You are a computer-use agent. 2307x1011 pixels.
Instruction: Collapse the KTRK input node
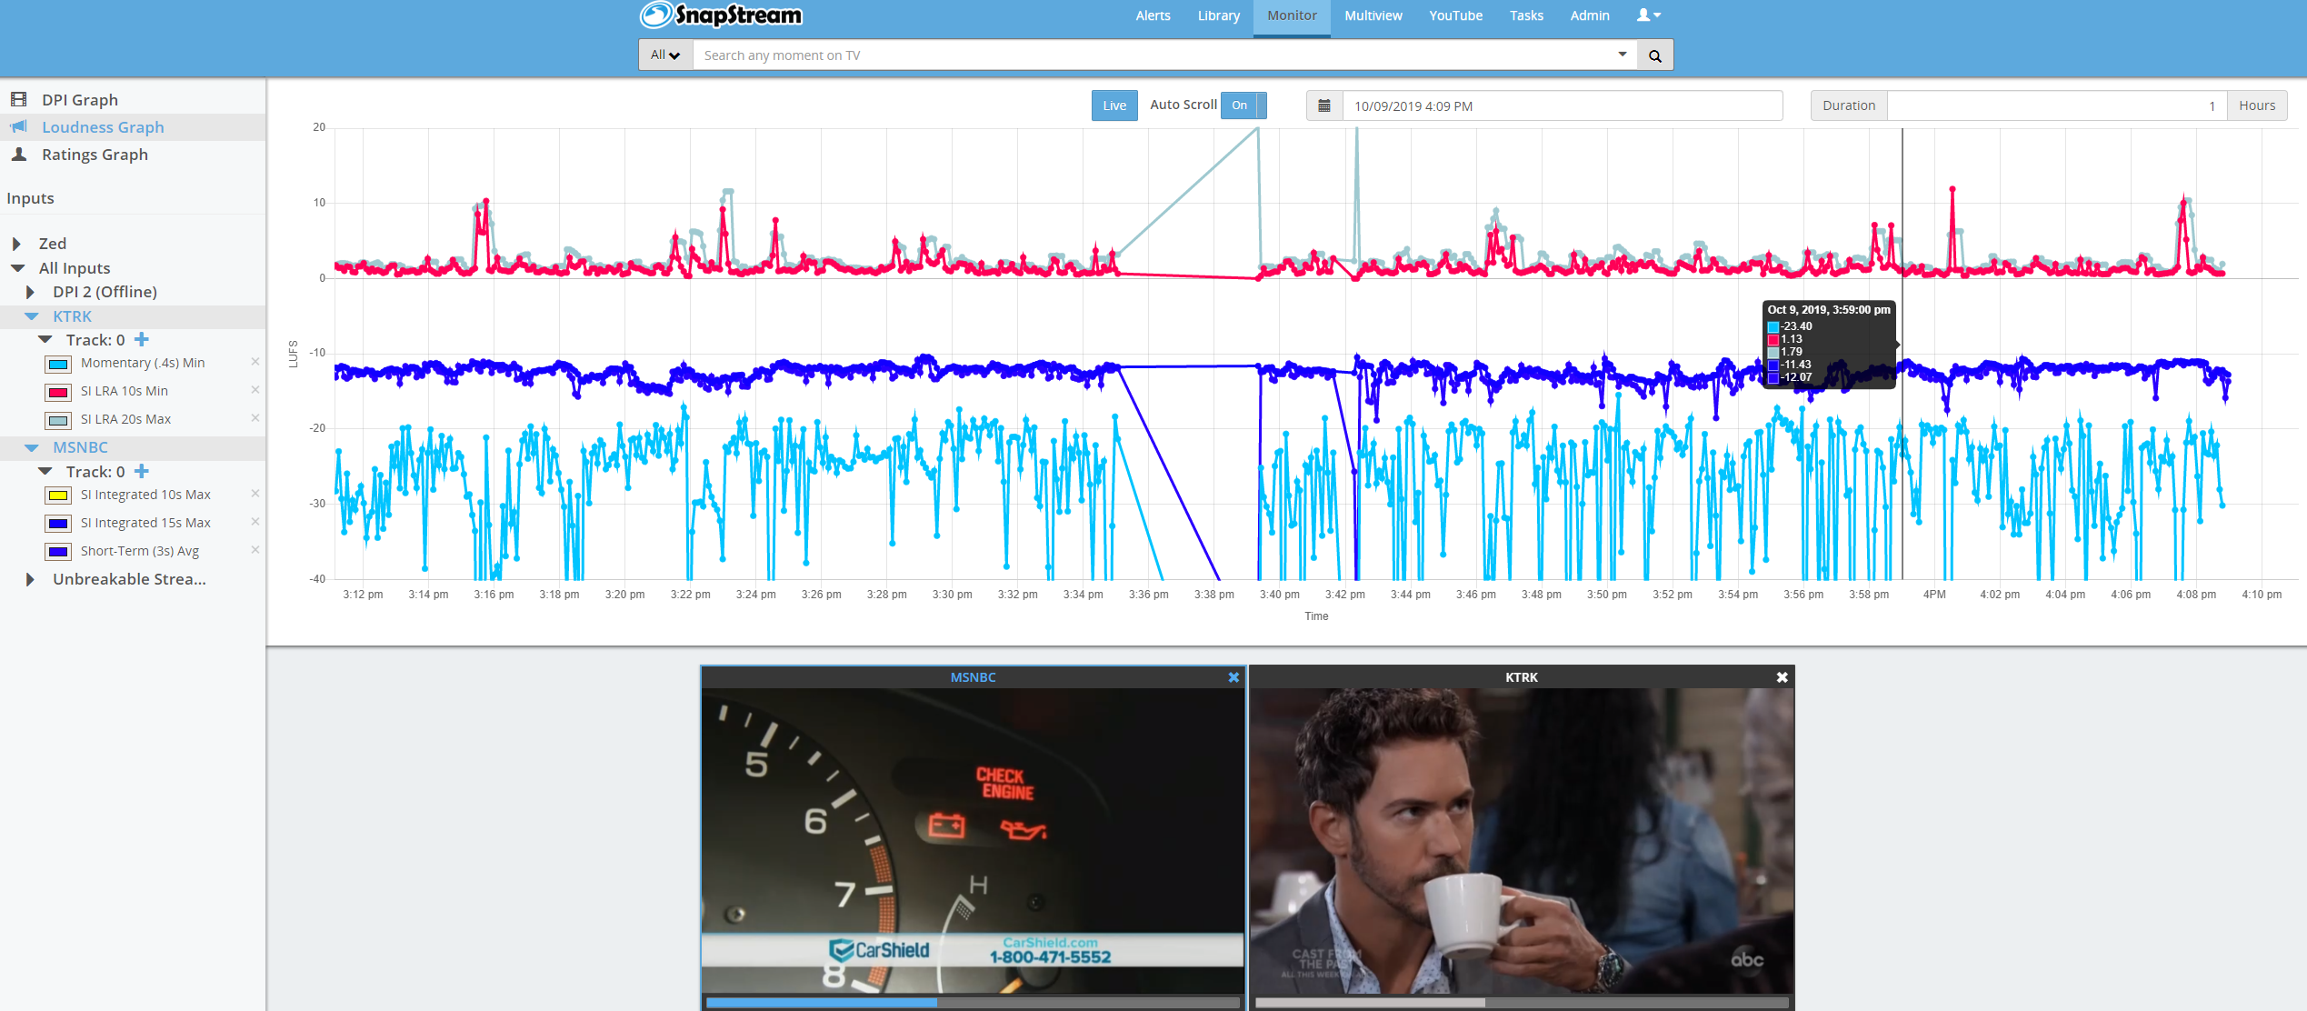coord(32,316)
